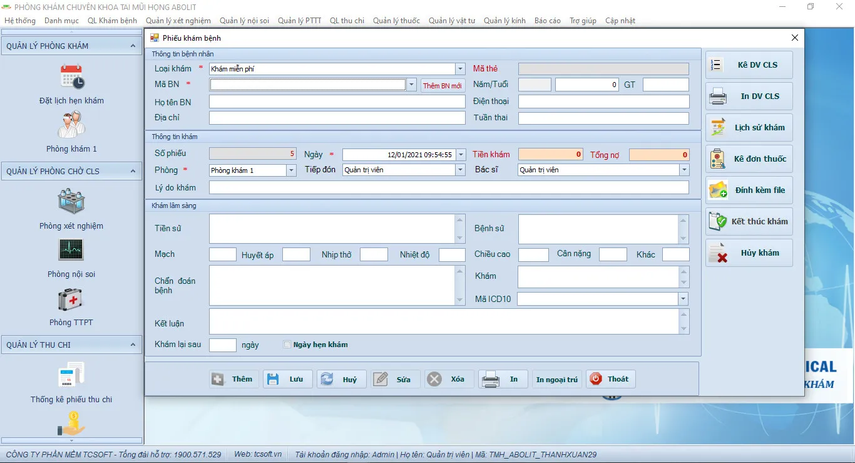Click the Thêm BN mới button
This screenshot has height=463, width=855.
click(443, 86)
